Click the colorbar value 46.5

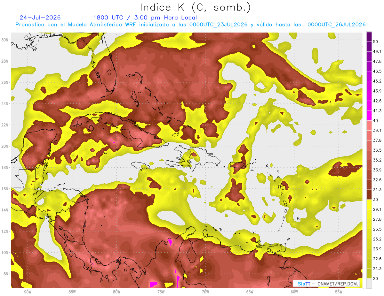point(378,71)
